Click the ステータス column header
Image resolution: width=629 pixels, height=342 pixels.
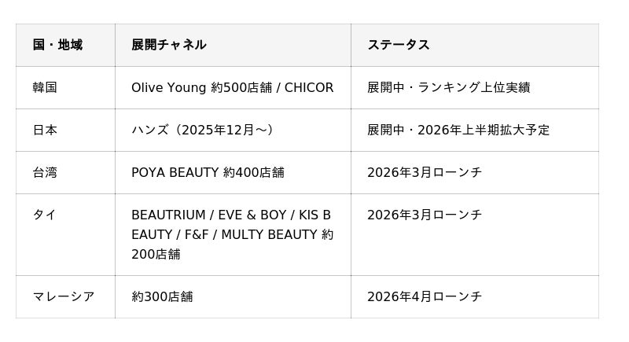coord(398,45)
